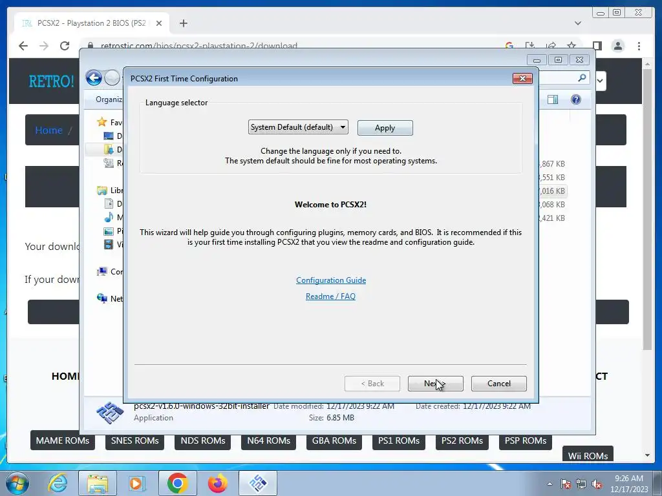Viewport: 662px width, 496px height.
Task: Click the Explorer search magnifier icon
Action: [x=582, y=77]
